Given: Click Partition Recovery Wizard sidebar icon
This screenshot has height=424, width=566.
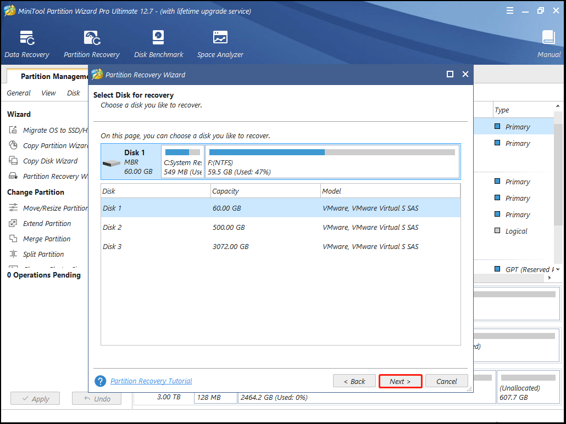Looking at the screenshot, I should coord(13,176).
